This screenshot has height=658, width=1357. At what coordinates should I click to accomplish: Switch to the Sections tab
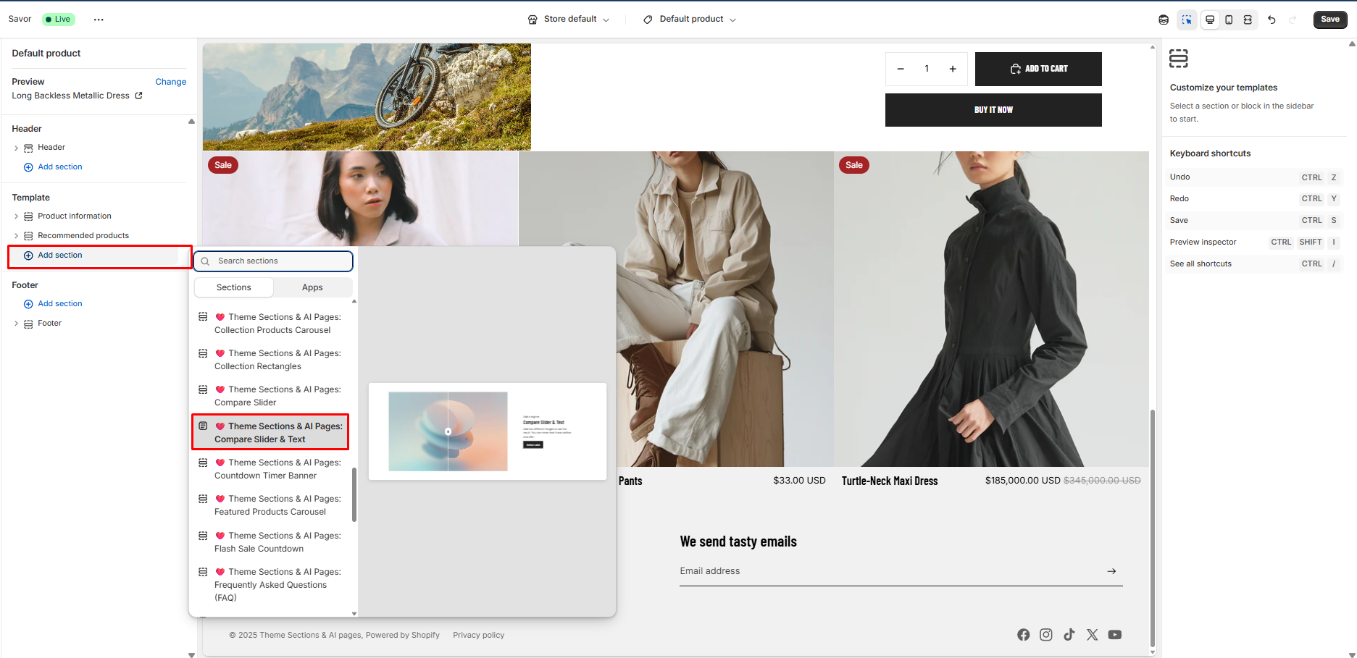tap(234, 287)
